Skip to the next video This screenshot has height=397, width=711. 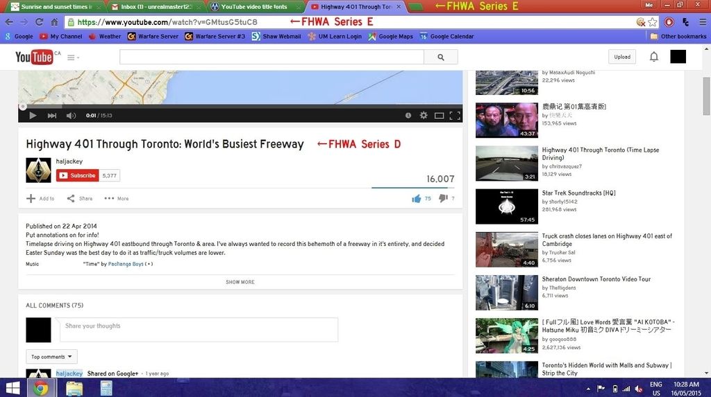tap(51, 116)
